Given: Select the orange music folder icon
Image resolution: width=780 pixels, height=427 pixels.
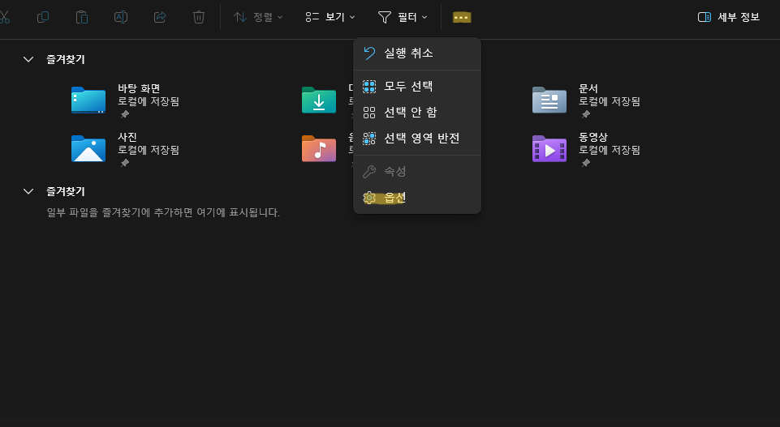Looking at the screenshot, I should 319,148.
